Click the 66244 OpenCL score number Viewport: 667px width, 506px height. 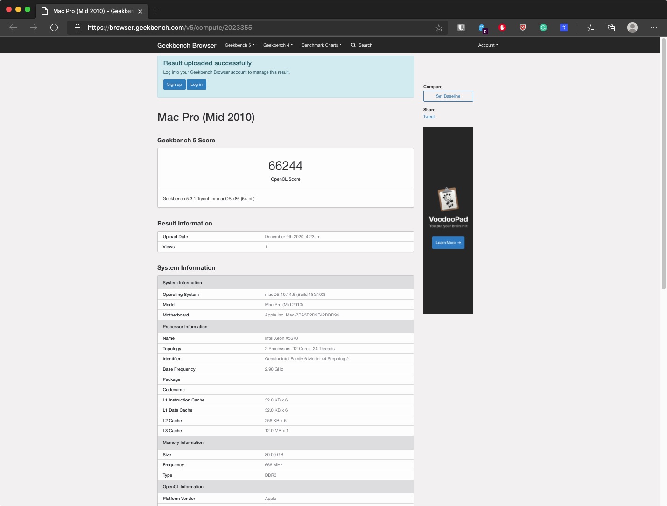286,166
